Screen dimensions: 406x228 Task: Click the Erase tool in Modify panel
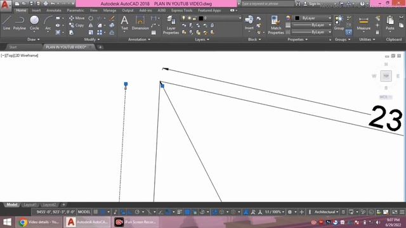pyautogui.click(x=112, y=18)
